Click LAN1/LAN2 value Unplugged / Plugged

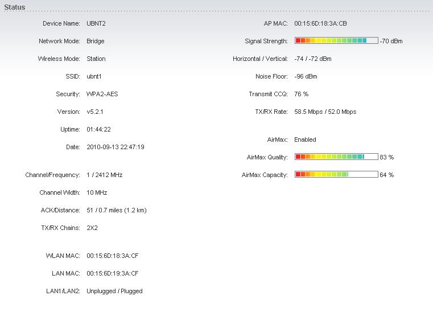coord(114,292)
